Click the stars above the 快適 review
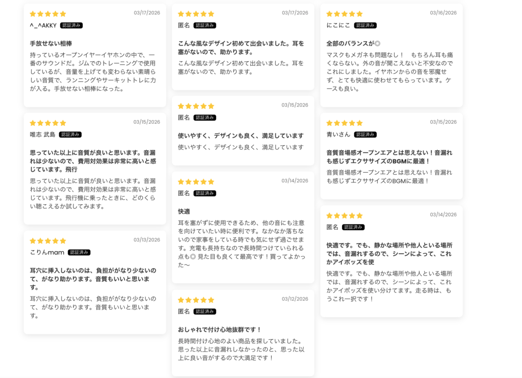Viewport: 522px width, 378px height. [x=196, y=181]
